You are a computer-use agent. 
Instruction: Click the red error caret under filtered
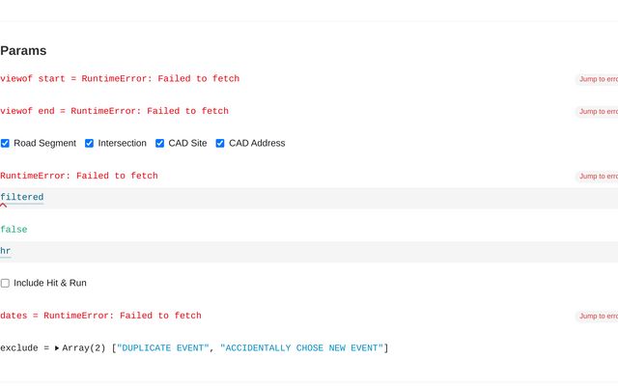(4, 206)
